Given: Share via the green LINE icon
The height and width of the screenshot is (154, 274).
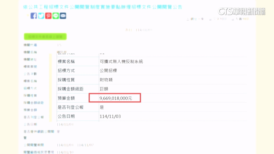Looking at the screenshot, I should click(x=56, y=16).
